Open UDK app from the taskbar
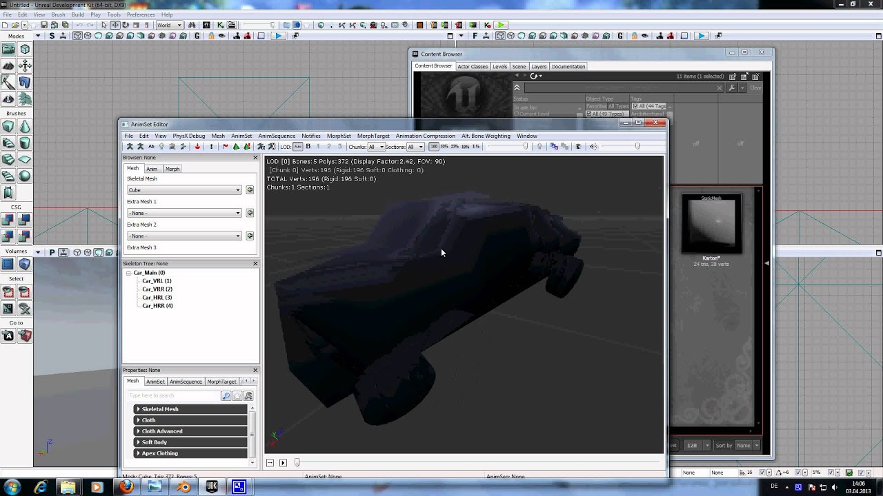This screenshot has height=496, width=883. [212, 487]
